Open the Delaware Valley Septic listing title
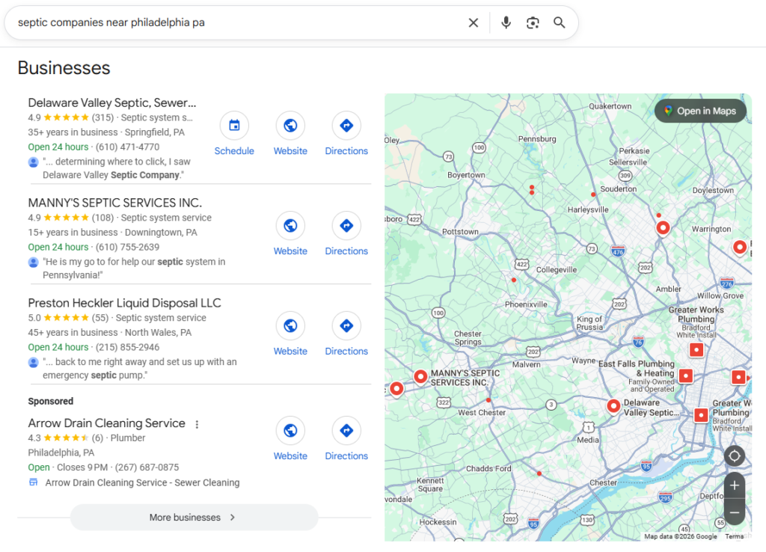This screenshot has height=552, width=766. pyautogui.click(x=111, y=102)
